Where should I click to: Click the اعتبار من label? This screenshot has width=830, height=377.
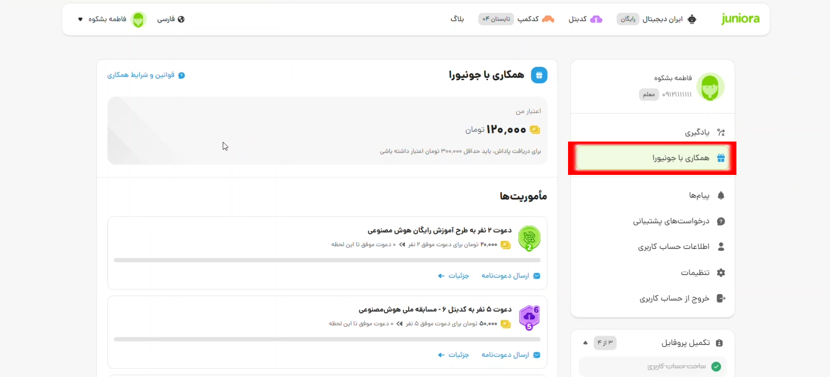[x=528, y=111]
